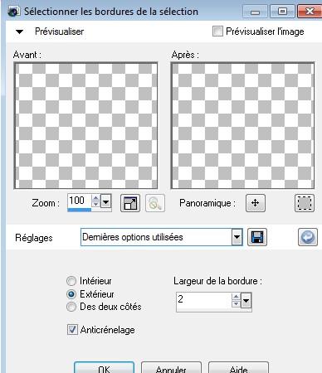Click the app icon in title bar
322x373 pixels.
(x=14, y=12)
